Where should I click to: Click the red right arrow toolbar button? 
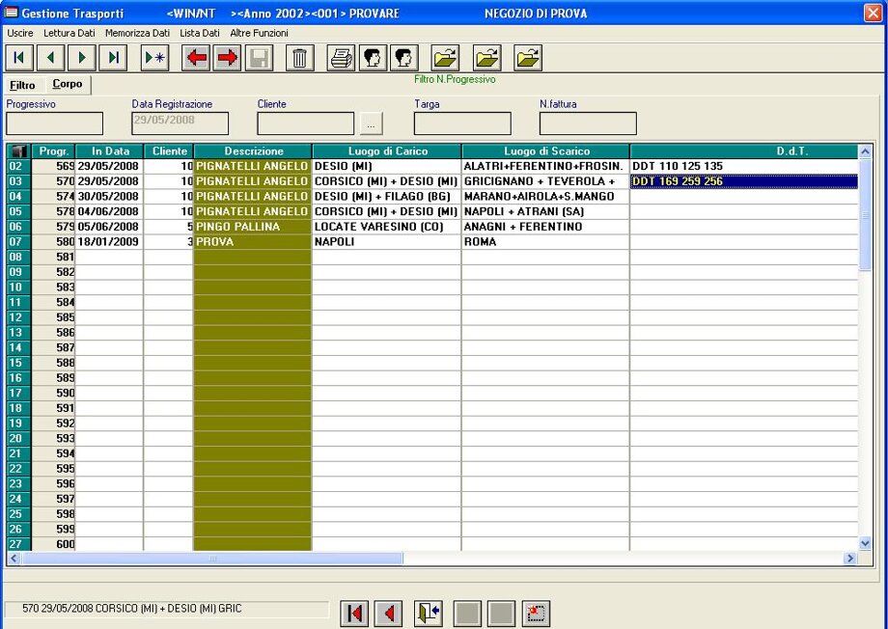pos(228,58)
